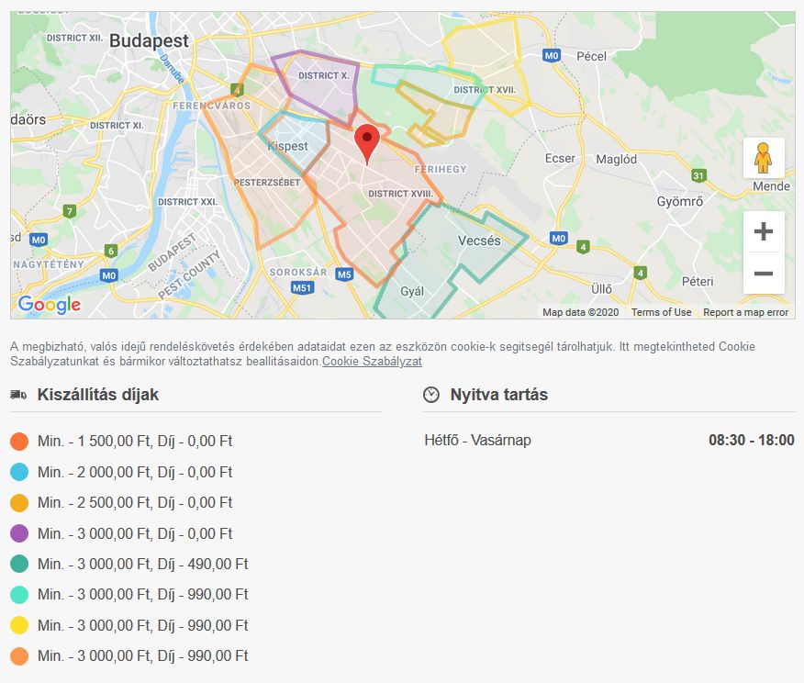Click Report a map error link
The height and width of the screenshot is (683, 804).
click(x=745, y=312)
